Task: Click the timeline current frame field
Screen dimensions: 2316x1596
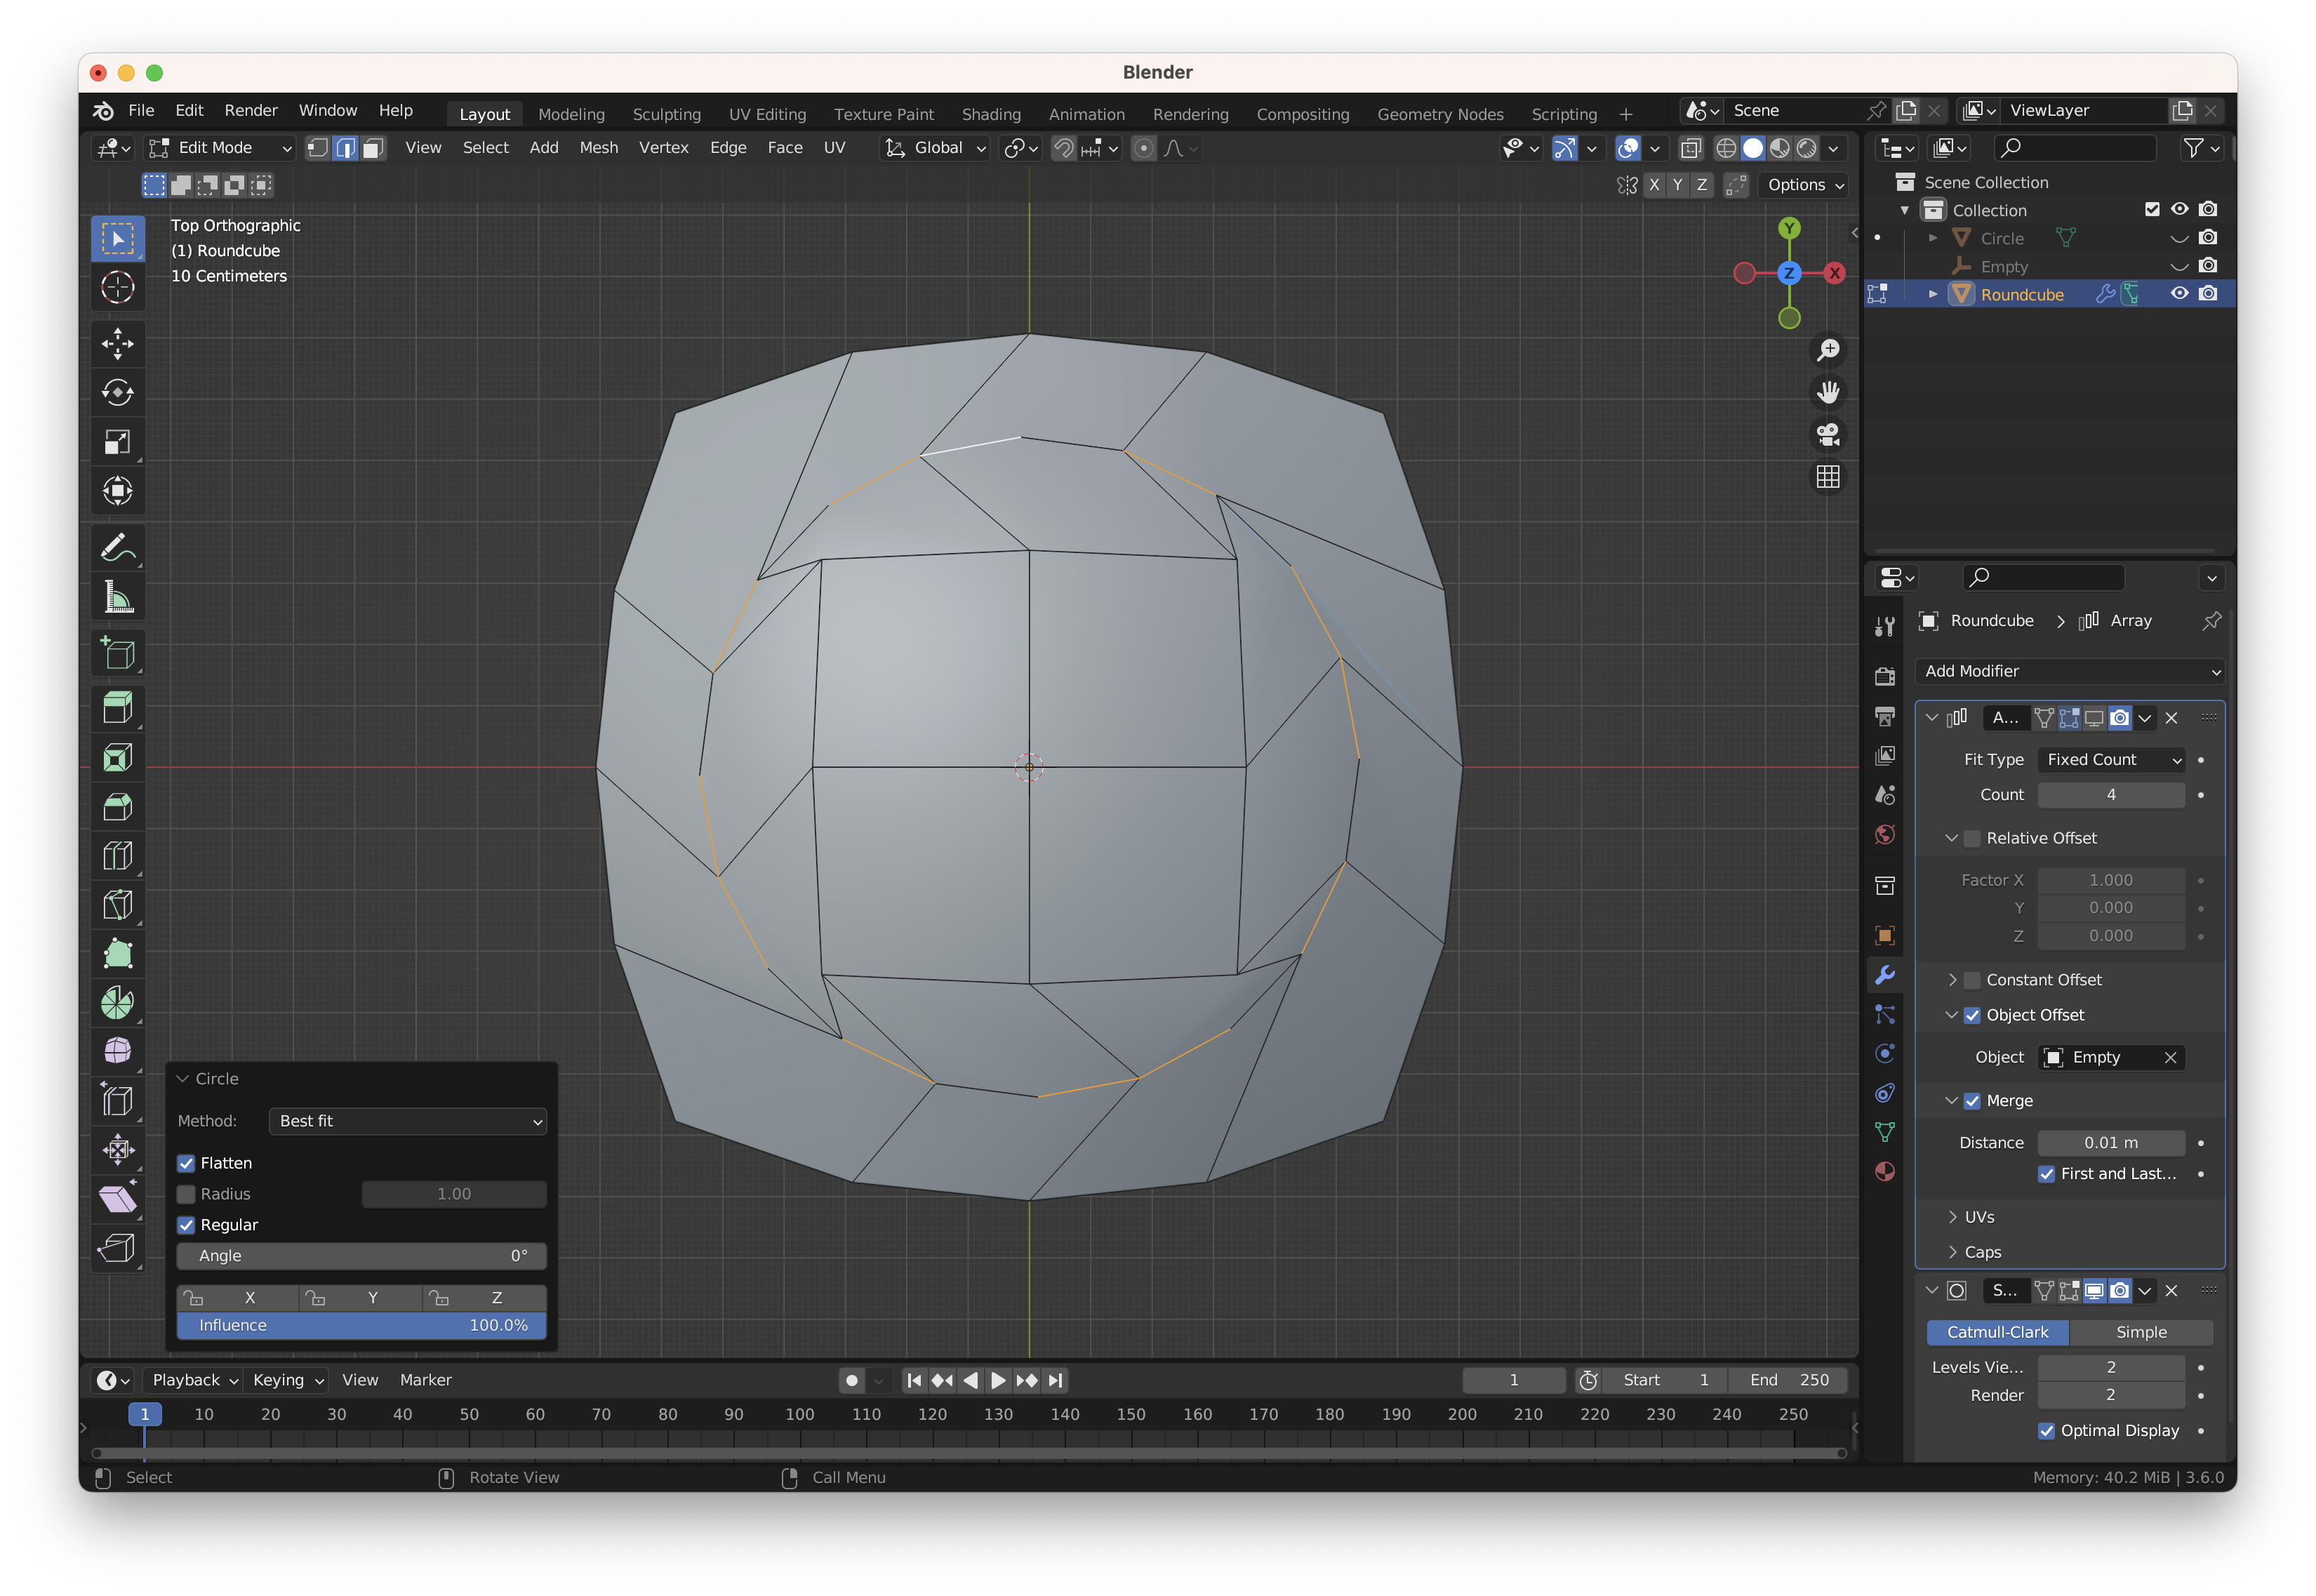Action: 1513,1380
